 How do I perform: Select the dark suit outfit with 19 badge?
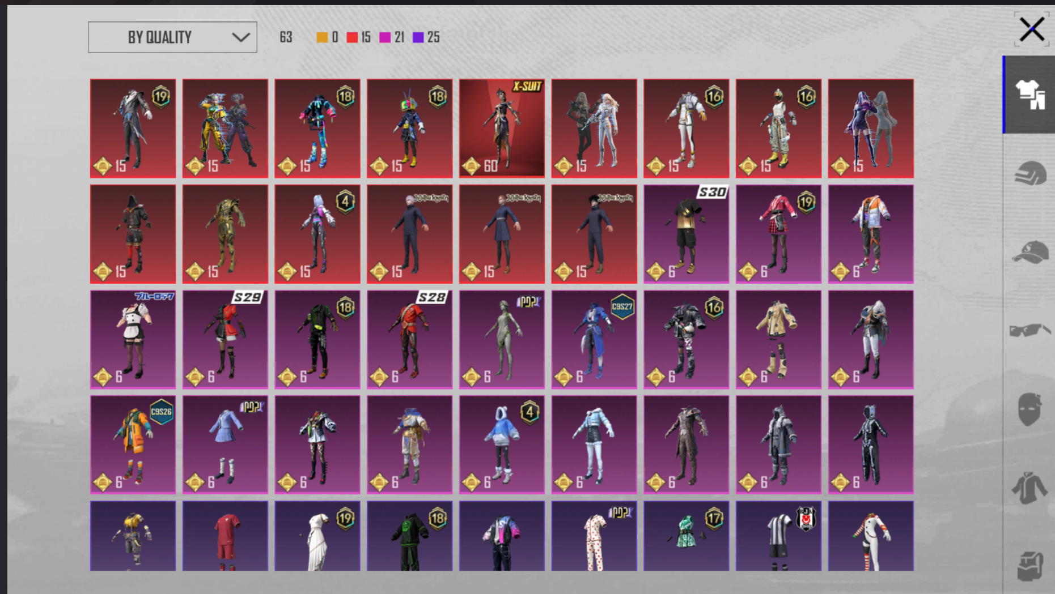point(133,128)
